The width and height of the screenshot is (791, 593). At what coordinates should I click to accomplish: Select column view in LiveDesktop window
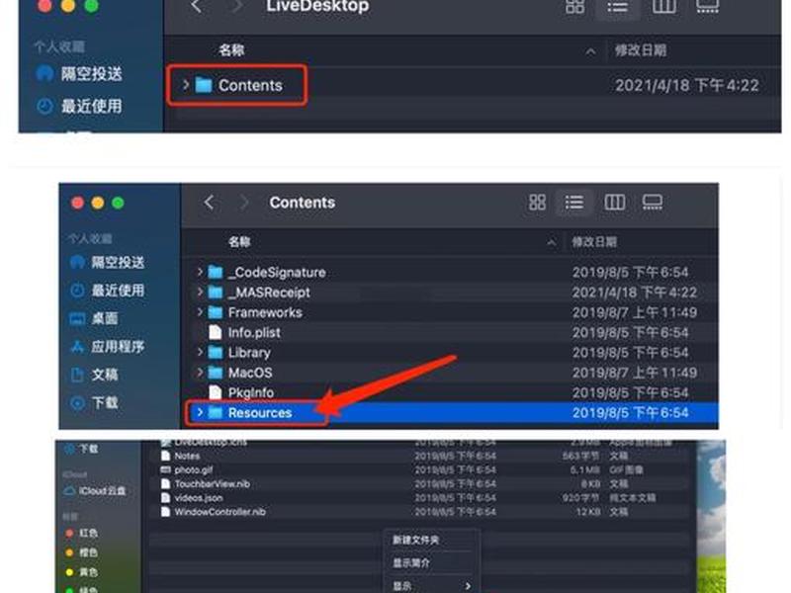coord(663,7)
